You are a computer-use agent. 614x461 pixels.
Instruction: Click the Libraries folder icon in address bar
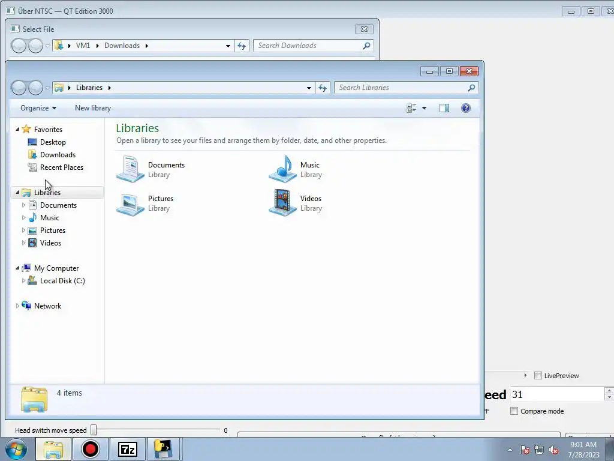59,88
